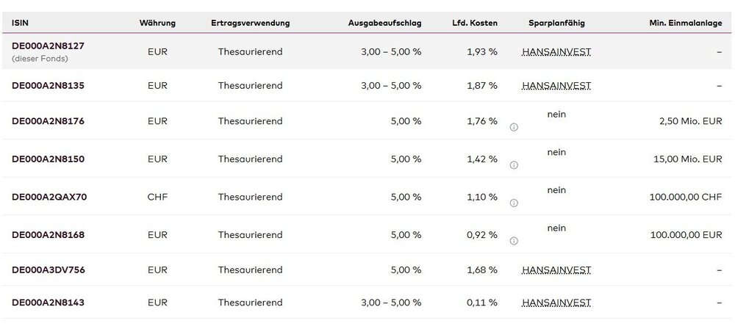Click HANSAINVEST link in the DE000A2N8135 row
The height and width of the screenshot is (329, 735).
click(x=556, y=85)
